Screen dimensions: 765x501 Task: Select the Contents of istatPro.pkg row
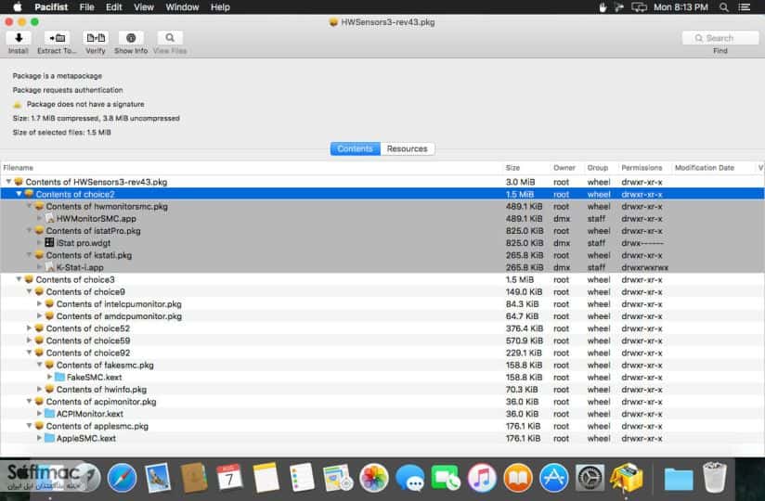click(382, 230)
